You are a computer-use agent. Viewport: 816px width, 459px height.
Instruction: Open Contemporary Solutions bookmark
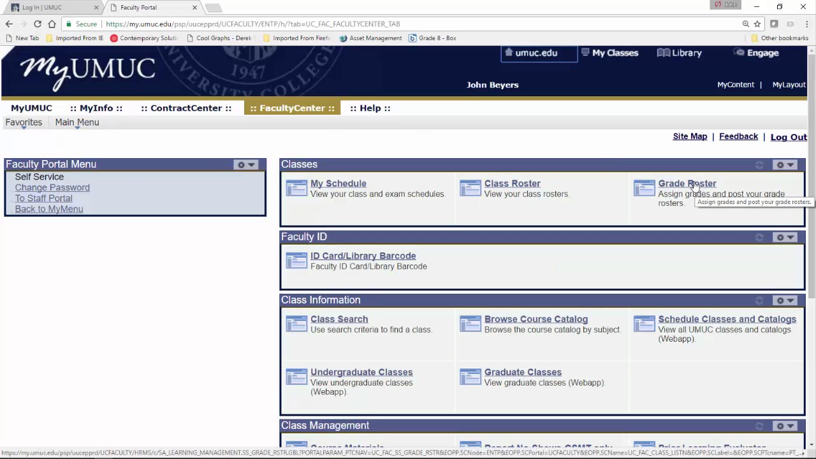[x=144, y=38]
